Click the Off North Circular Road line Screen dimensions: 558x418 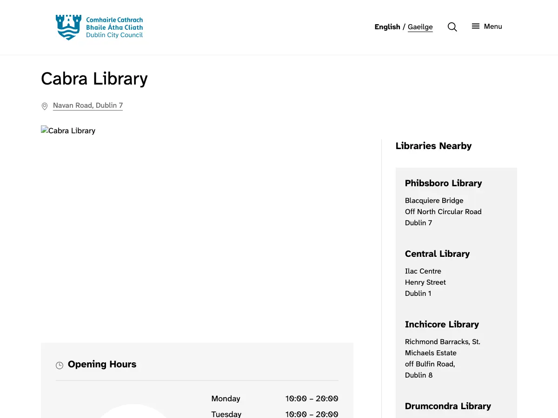[443, 212]
